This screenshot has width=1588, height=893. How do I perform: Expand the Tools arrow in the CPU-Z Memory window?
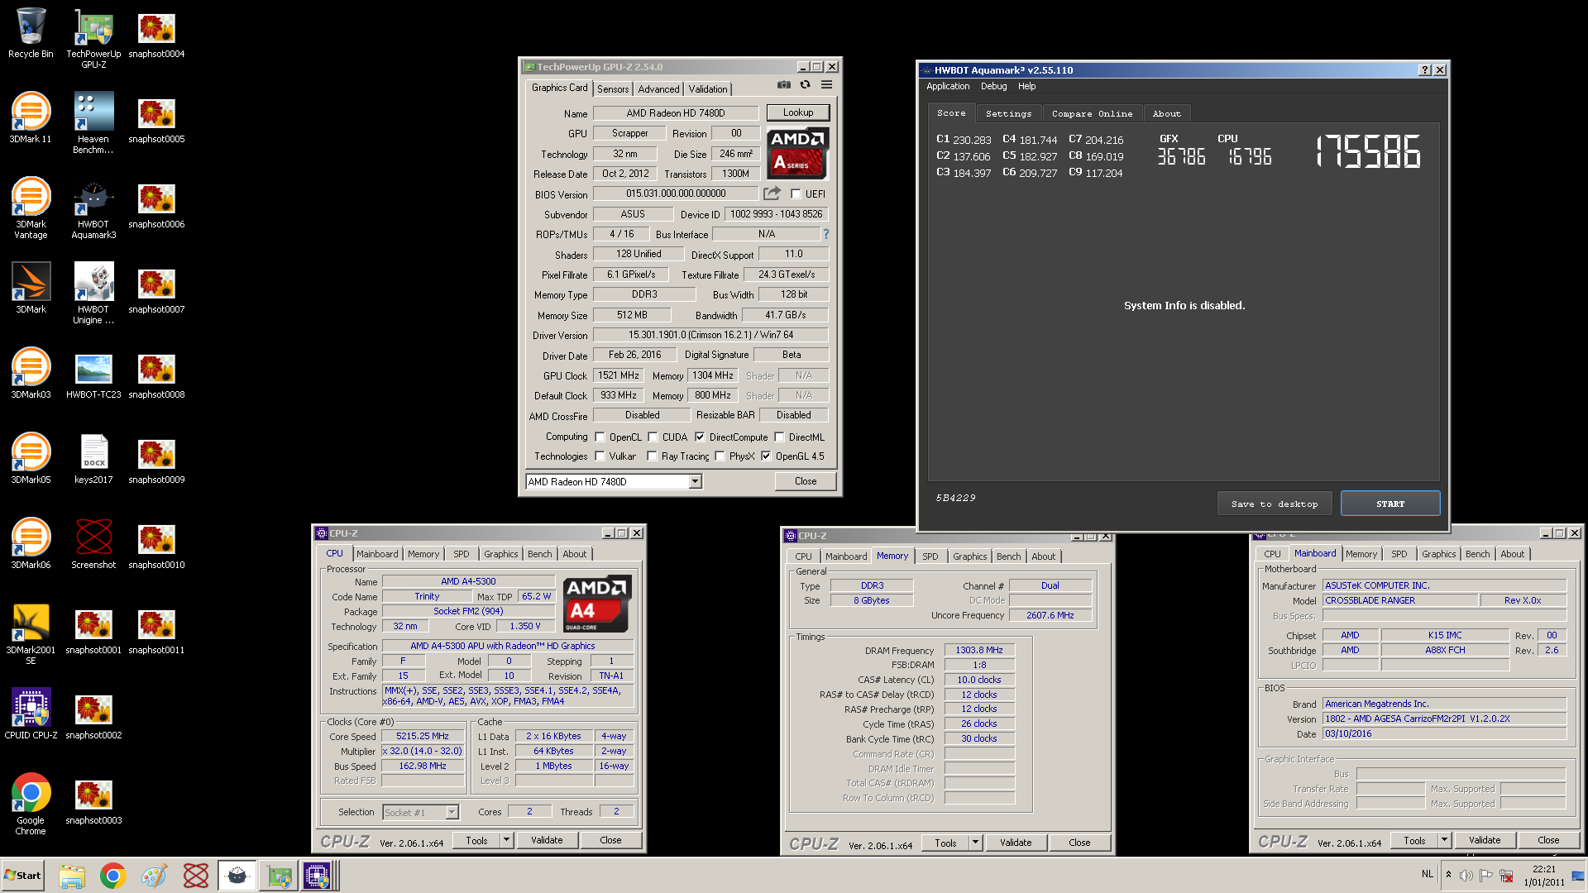975,843
